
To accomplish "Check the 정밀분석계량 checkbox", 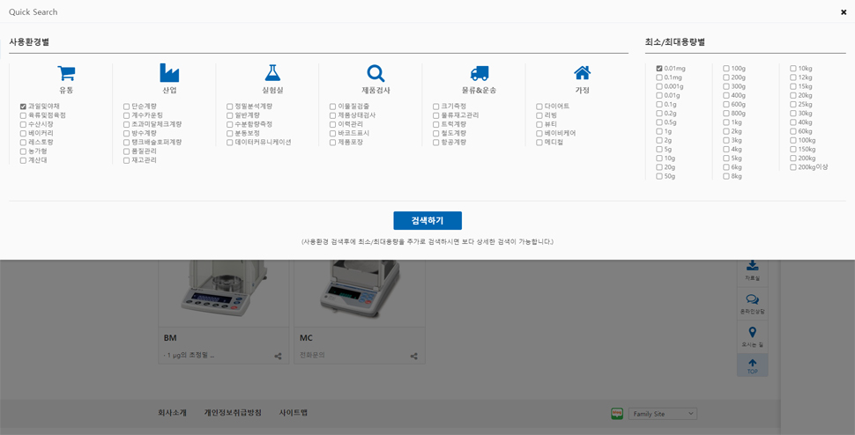I will point(229,107).
